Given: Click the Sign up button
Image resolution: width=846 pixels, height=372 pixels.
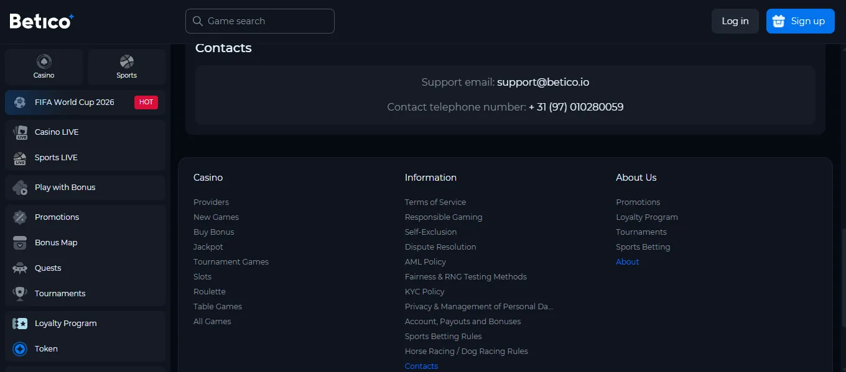Looking at the screenshot, I should (x=801, y=21).
